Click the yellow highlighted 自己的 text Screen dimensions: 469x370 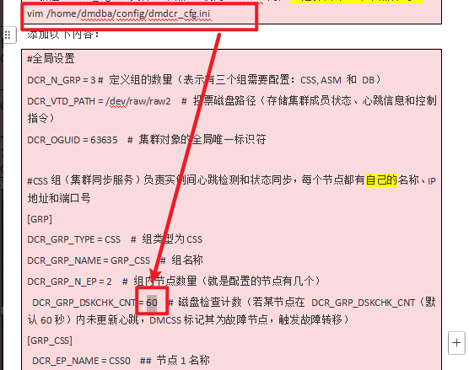click(x=380, y=180)
